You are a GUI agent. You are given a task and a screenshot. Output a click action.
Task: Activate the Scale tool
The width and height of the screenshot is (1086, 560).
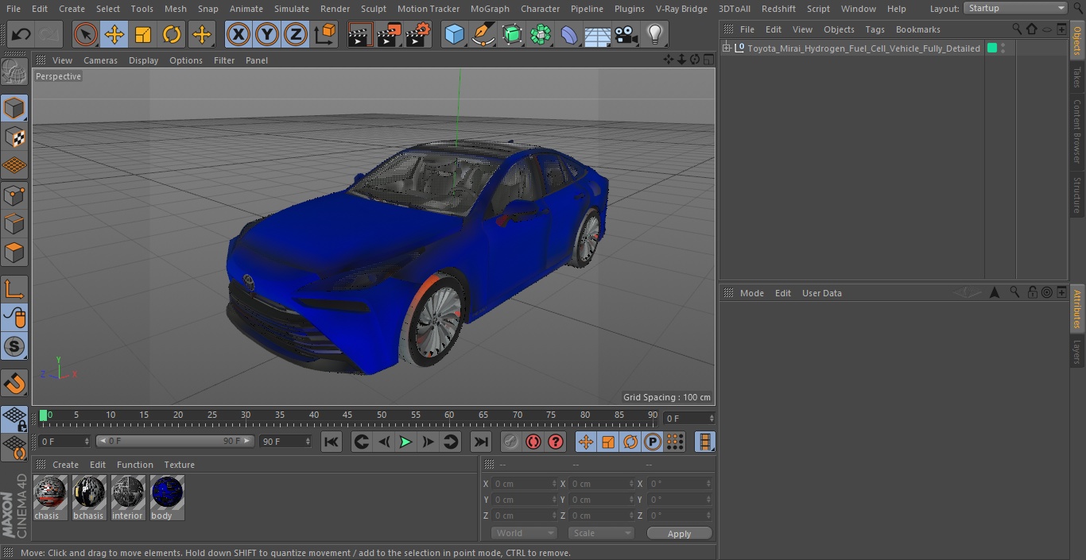coord(143,34)
